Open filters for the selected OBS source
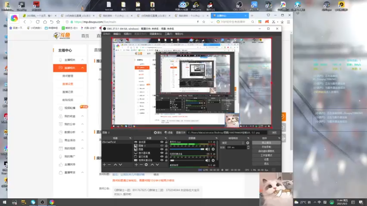This screenshot has width=367, height=206. pyautogui.click(x=168, y=133)
